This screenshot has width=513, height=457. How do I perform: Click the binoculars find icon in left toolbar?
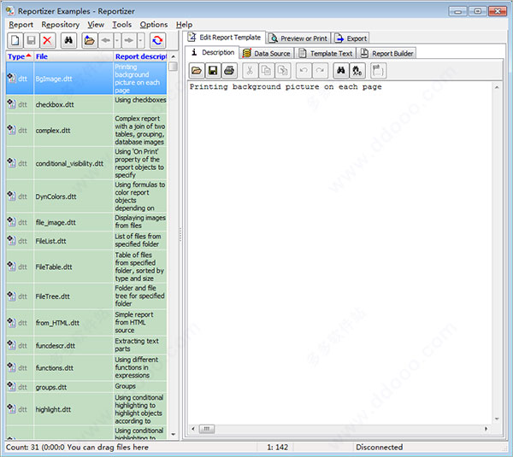click(69, 40)
